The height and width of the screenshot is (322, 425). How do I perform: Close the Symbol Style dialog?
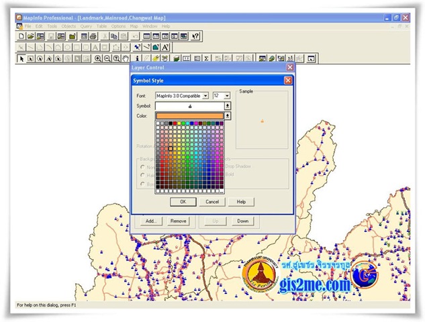tap(288, 80)
